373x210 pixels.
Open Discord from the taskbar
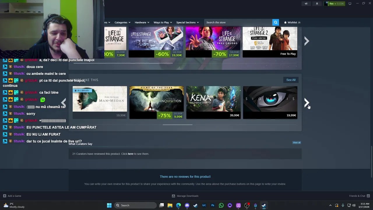point(187,205)
